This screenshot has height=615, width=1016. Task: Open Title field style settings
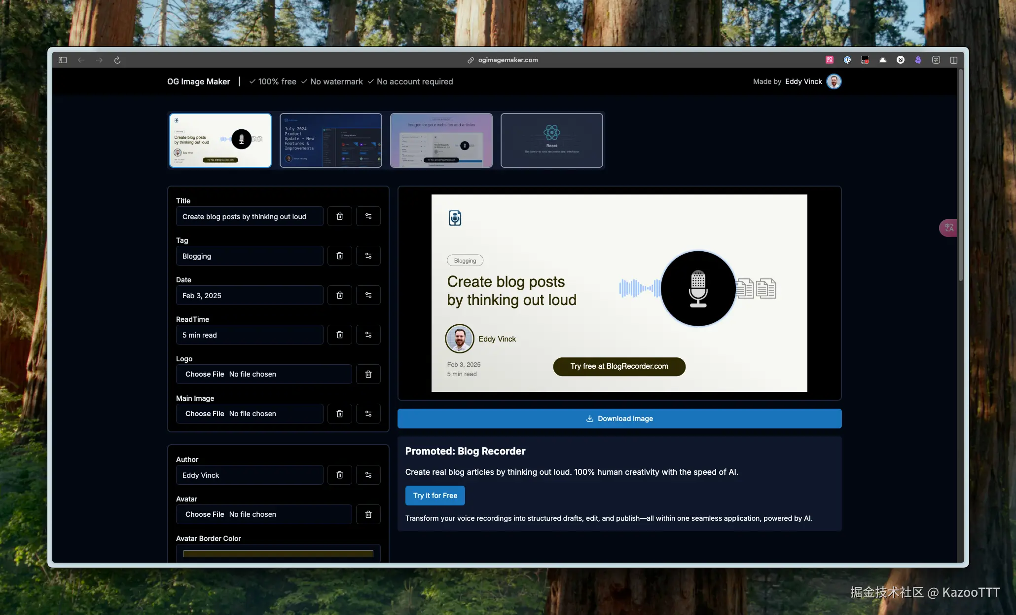click(x=368, y=216)
